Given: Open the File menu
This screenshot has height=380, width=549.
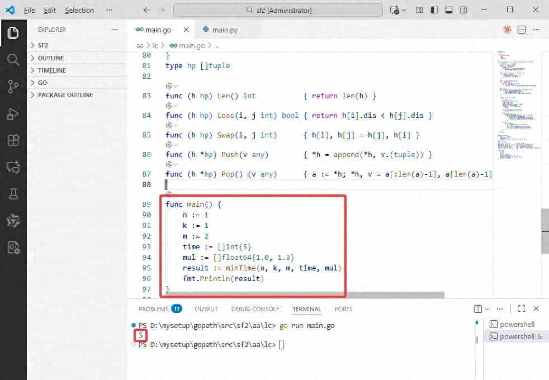Looking at the screenshot, I should tap(30, 10).
